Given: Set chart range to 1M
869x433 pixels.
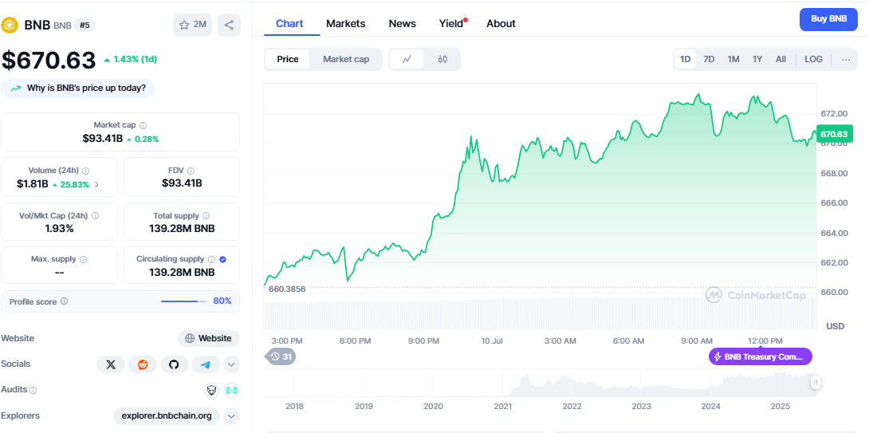Looking at the screenshot, I should point(733,59).
